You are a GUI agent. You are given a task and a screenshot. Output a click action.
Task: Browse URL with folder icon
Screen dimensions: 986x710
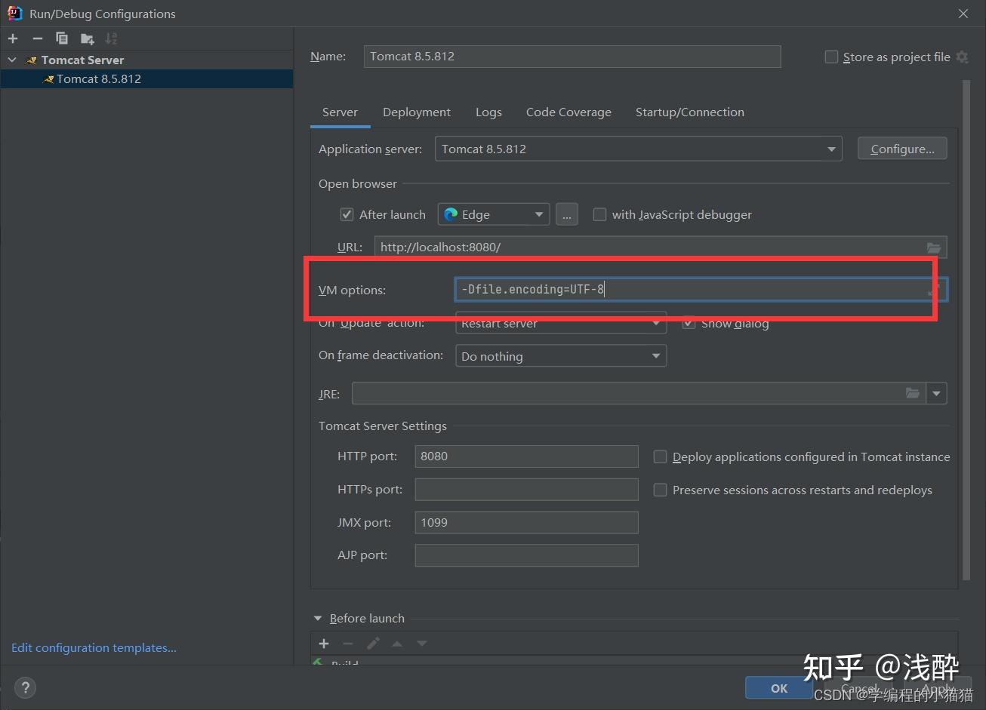934,247
